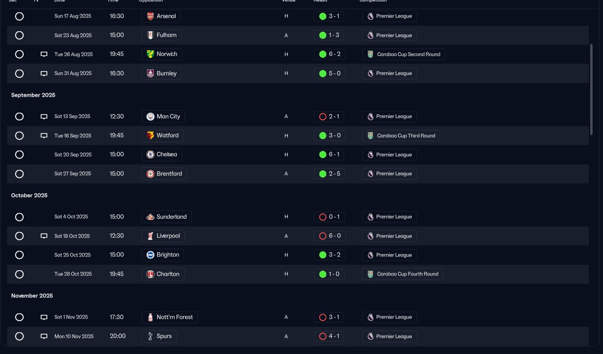The width and height of the screenshot is (603, 354).
Task: Open the Brentford opposition link
Action: (x=164, y=174)
